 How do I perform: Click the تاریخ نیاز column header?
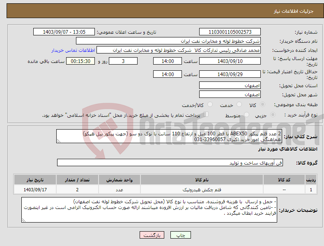(35, 180)
